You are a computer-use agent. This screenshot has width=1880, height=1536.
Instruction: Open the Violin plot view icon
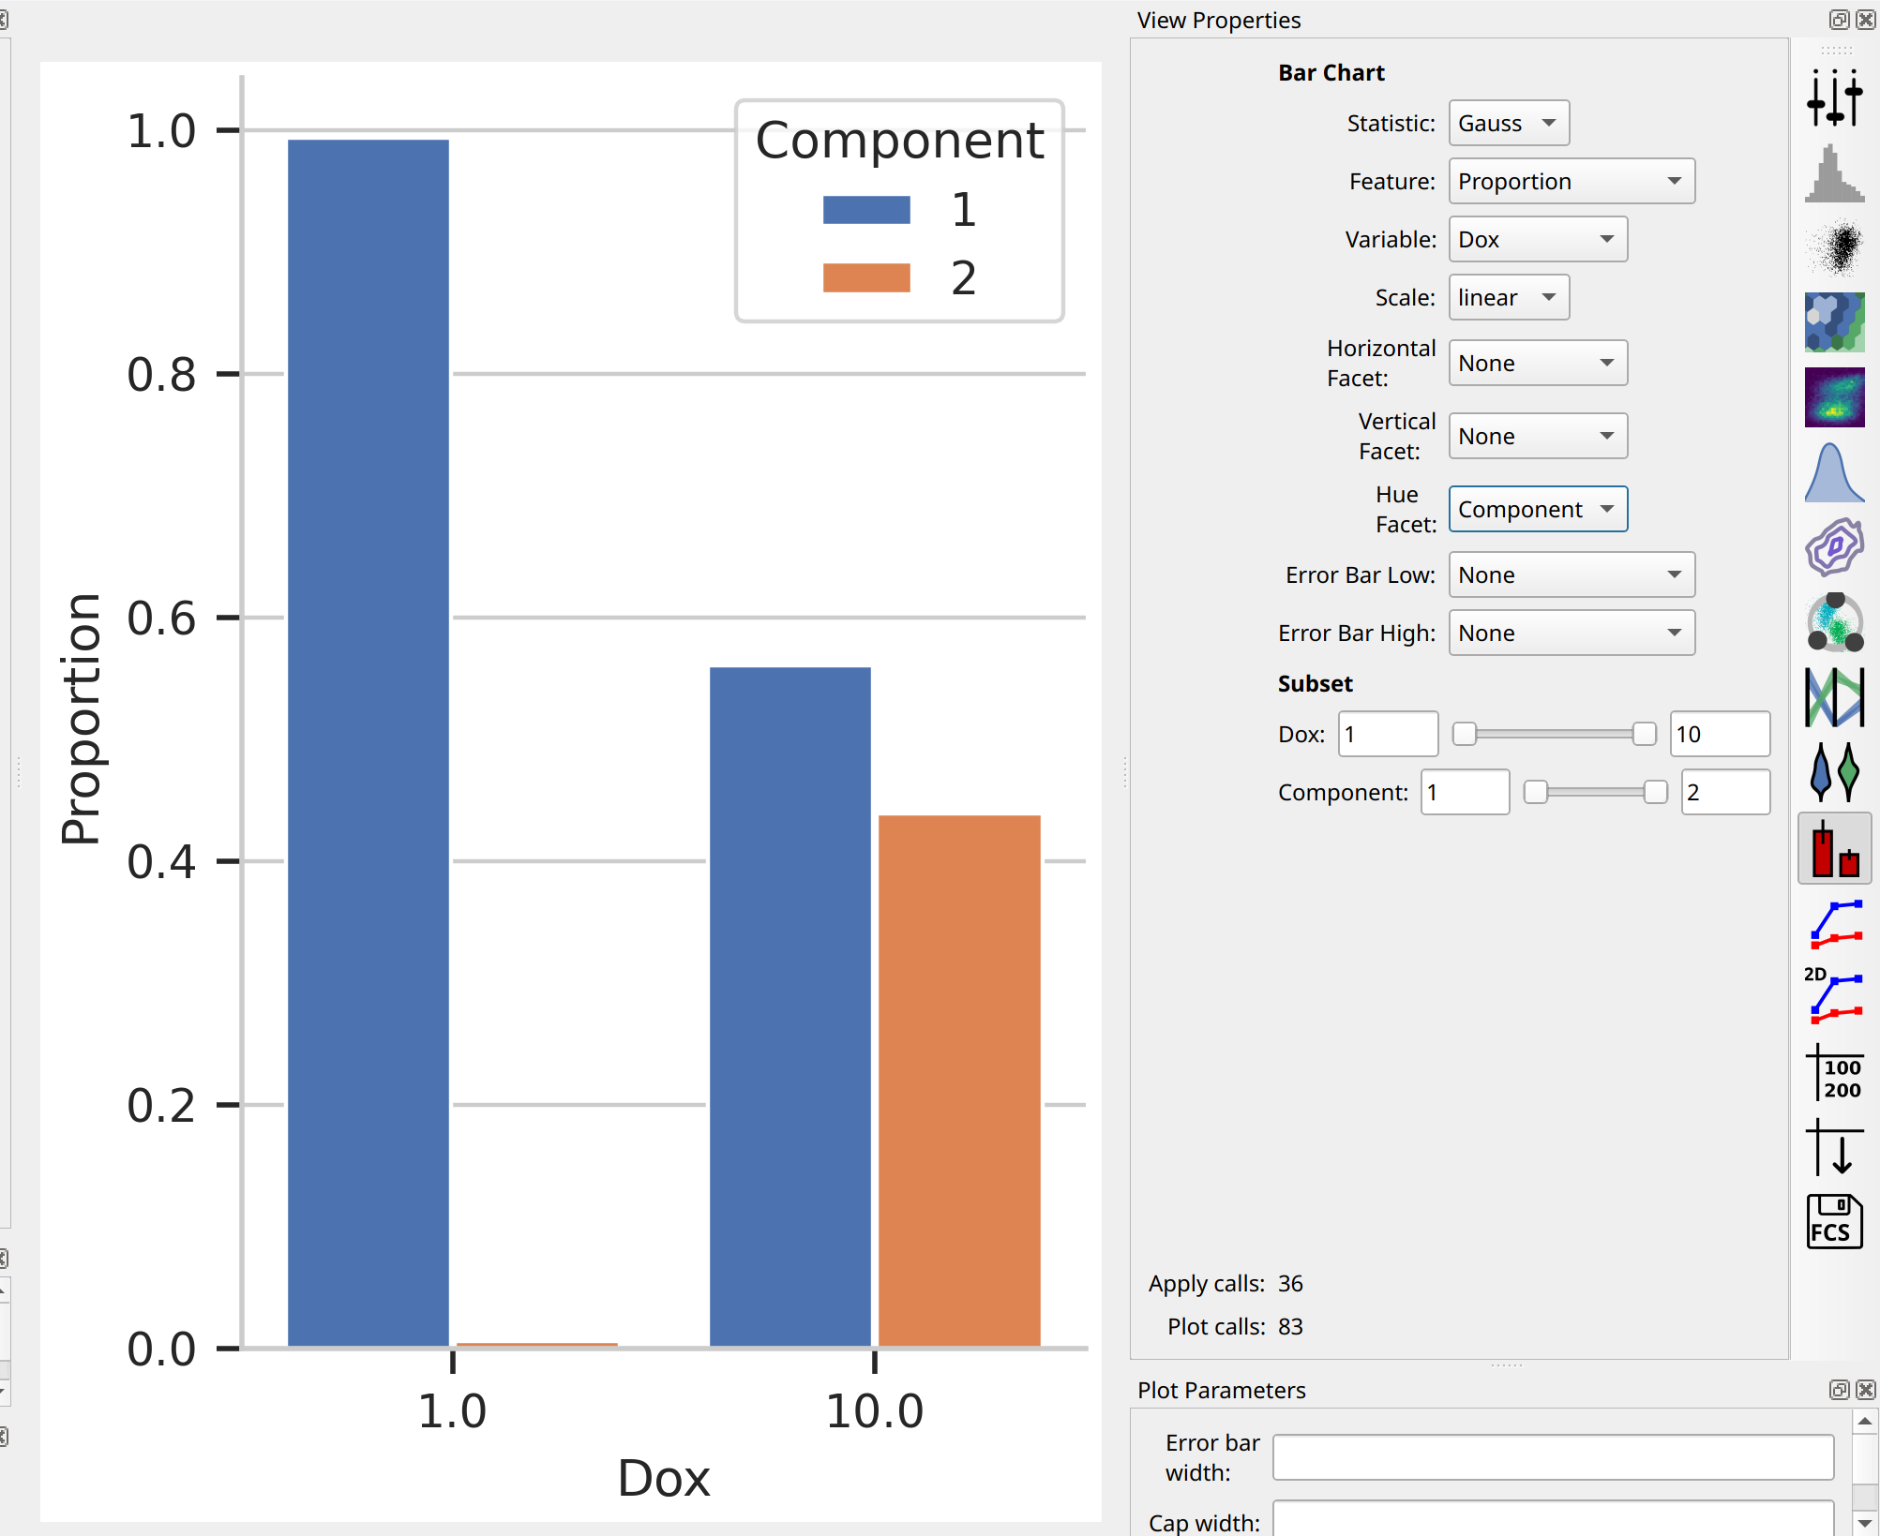tap(1834, 772)
